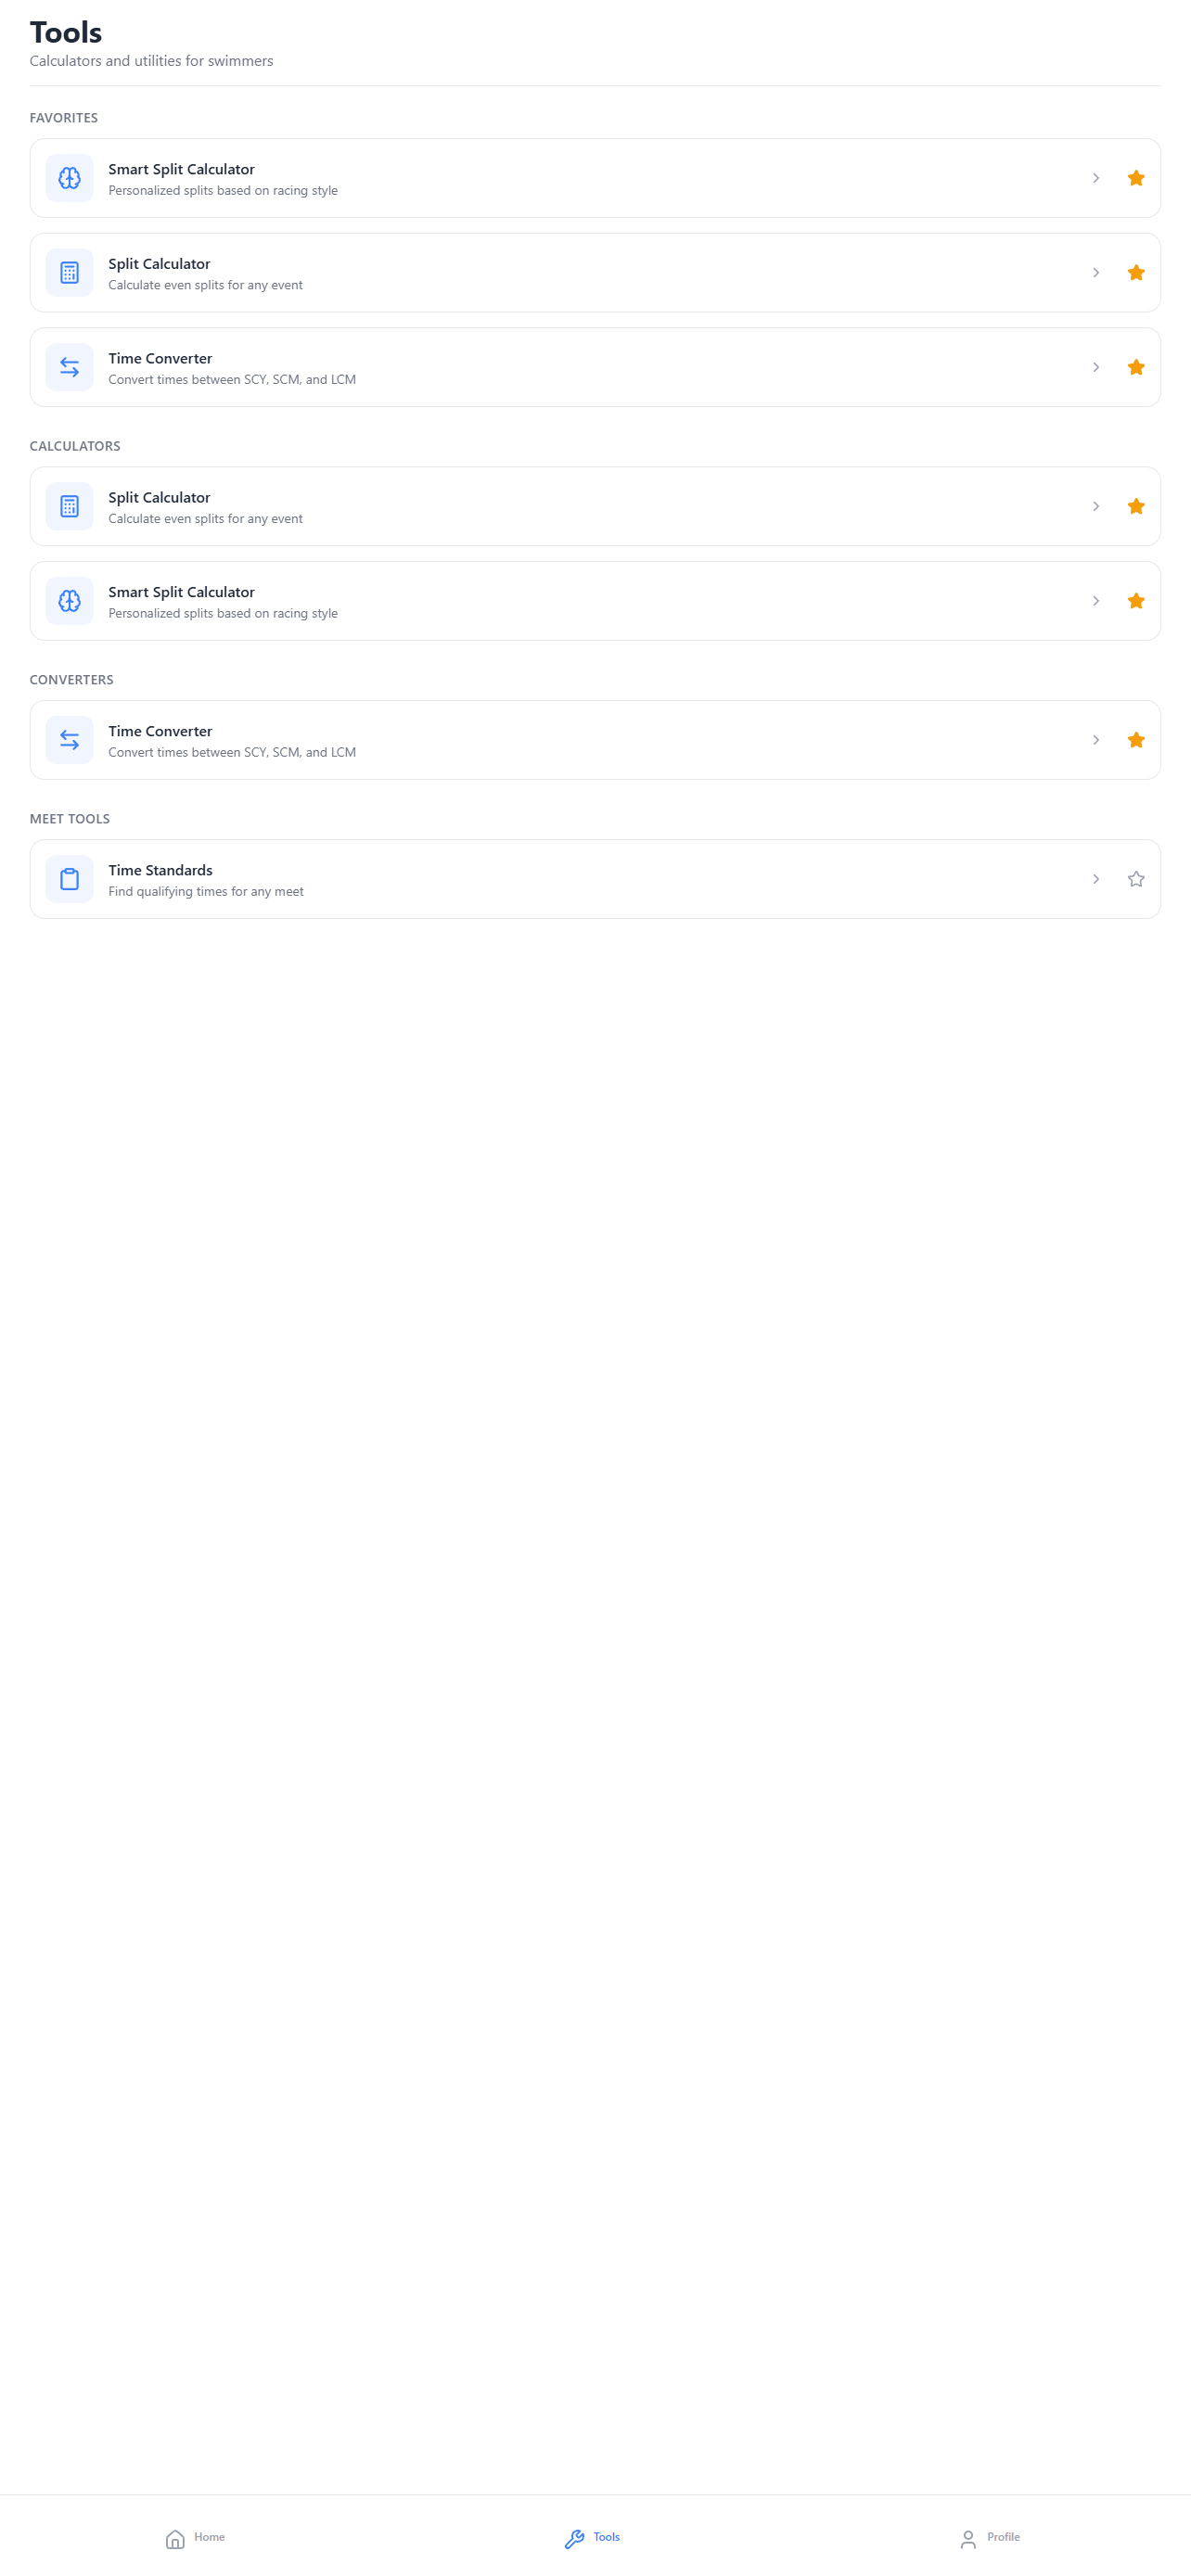The width and height of the screenshot is (1191, 2576).
Task: Click the Profile person icon in bottom nav
Action: tap(968, 2538)
